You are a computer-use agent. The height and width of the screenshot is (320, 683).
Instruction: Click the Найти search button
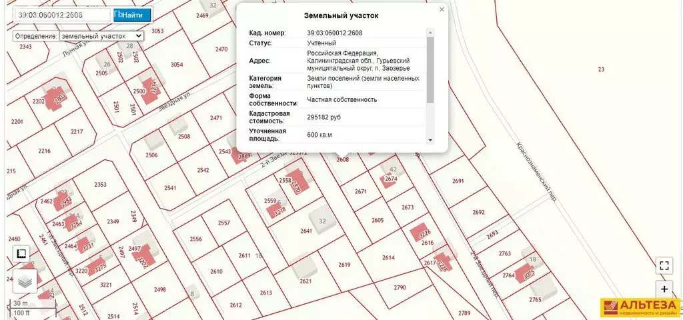click(x=132, y=15)
